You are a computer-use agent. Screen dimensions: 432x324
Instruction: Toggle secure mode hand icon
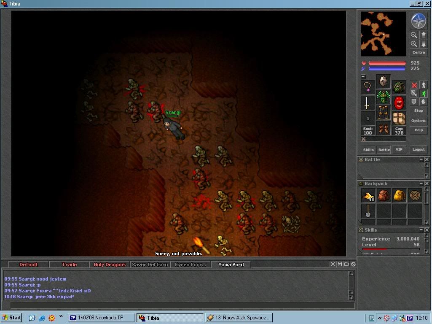[424, 102]
